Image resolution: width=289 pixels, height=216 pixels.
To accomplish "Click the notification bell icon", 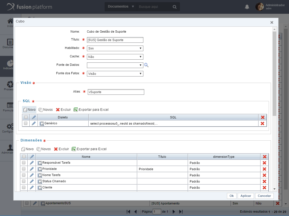I will [247, 7].
